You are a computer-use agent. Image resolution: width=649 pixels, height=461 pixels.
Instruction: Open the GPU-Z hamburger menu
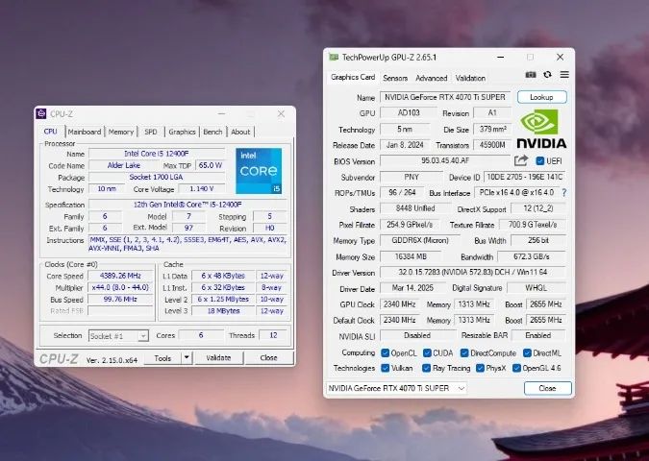(x=564, y=75)
